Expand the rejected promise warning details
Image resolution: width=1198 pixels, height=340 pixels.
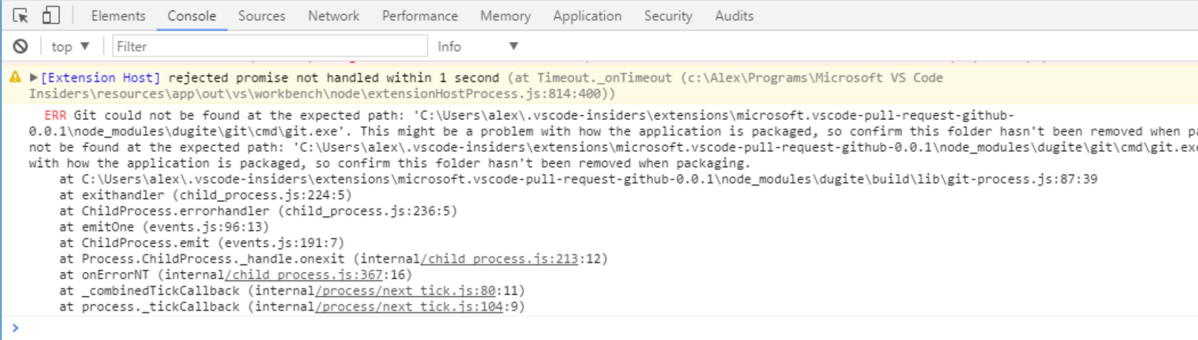[x=33, y=77]
